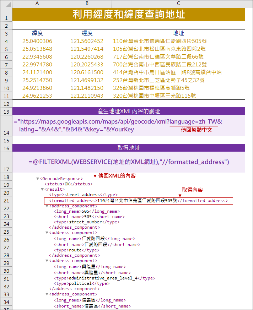Collapse the GeocodeResponse XML node
This screenshot has height=310, width=253.
pos(38,179)
